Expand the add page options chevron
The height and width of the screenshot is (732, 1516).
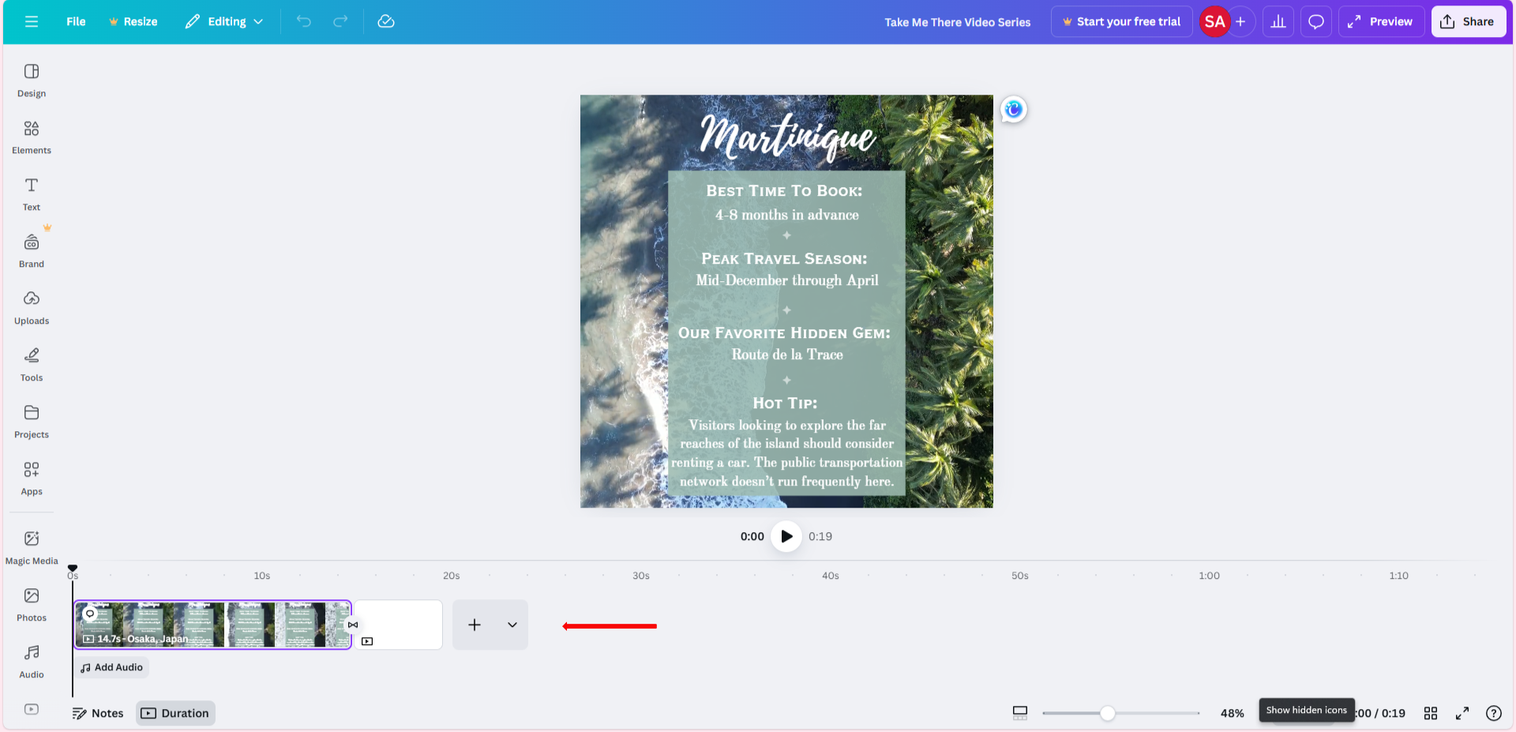point(512,625)
